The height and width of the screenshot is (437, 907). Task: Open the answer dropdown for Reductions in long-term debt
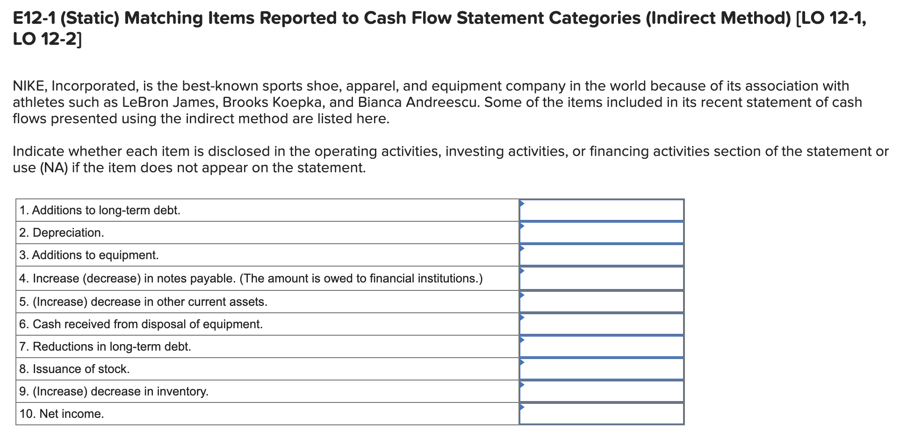point(601,346)
